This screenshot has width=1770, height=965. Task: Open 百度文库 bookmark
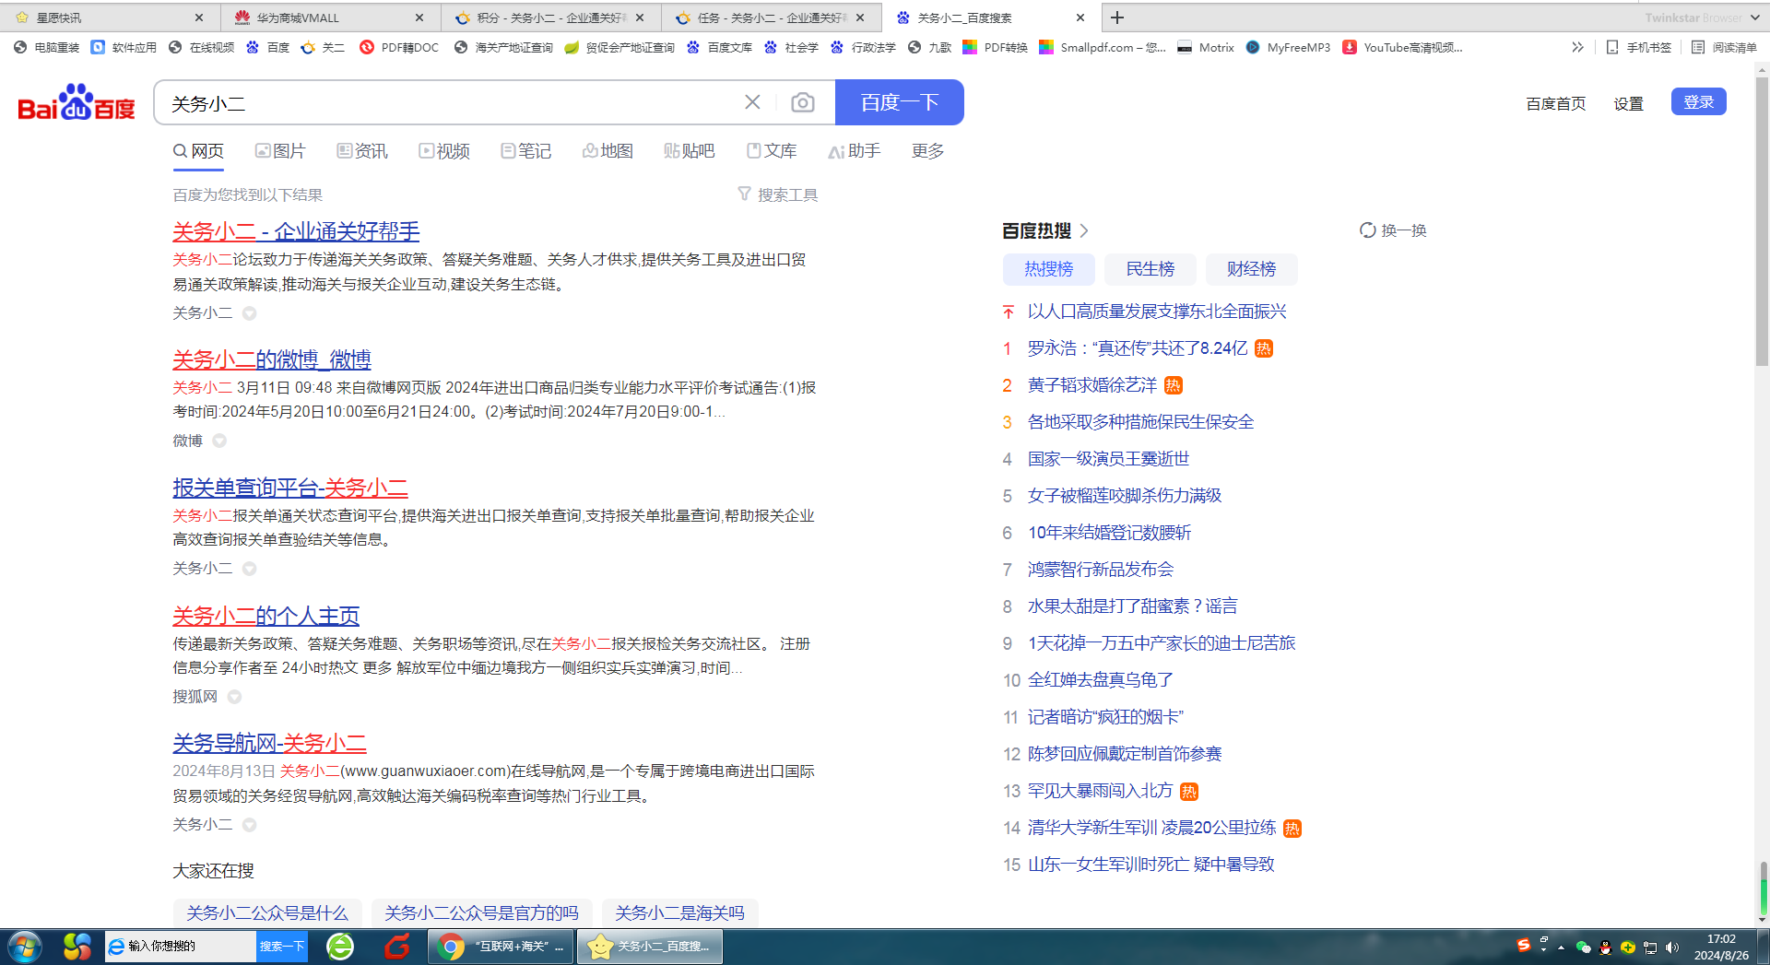[x=720, y=47]
